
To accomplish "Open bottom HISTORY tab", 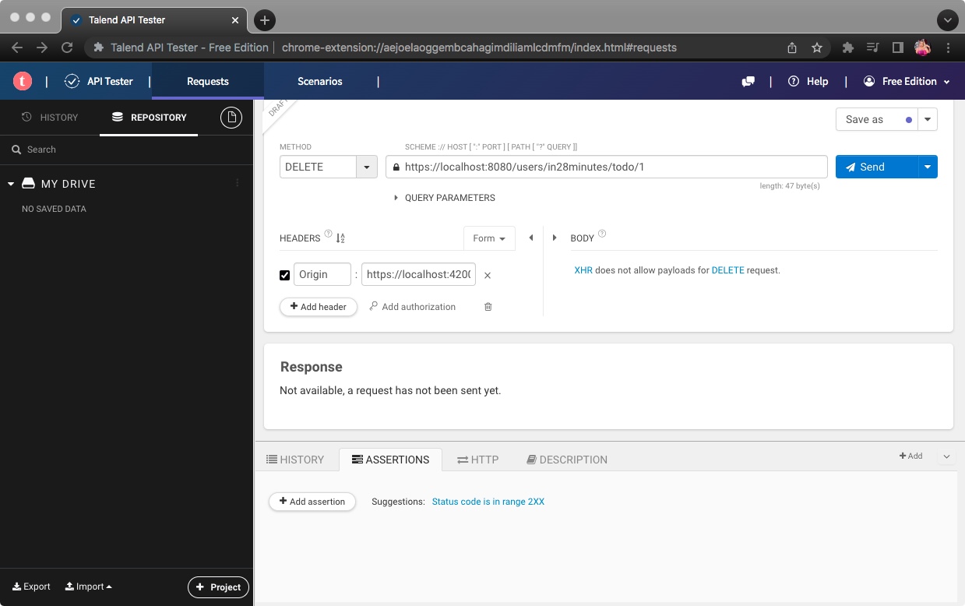I will 295,460.
